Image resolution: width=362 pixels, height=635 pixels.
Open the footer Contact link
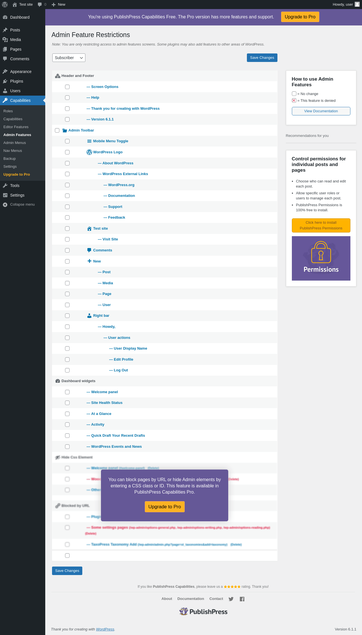(x=216, y=599)
